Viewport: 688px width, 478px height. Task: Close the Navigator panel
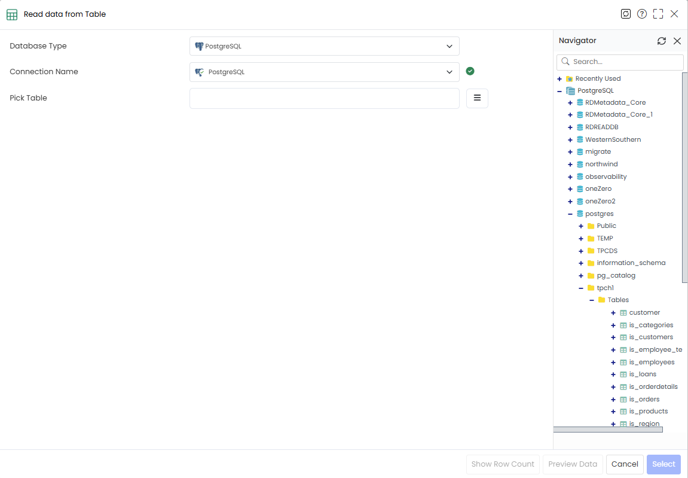677,41
